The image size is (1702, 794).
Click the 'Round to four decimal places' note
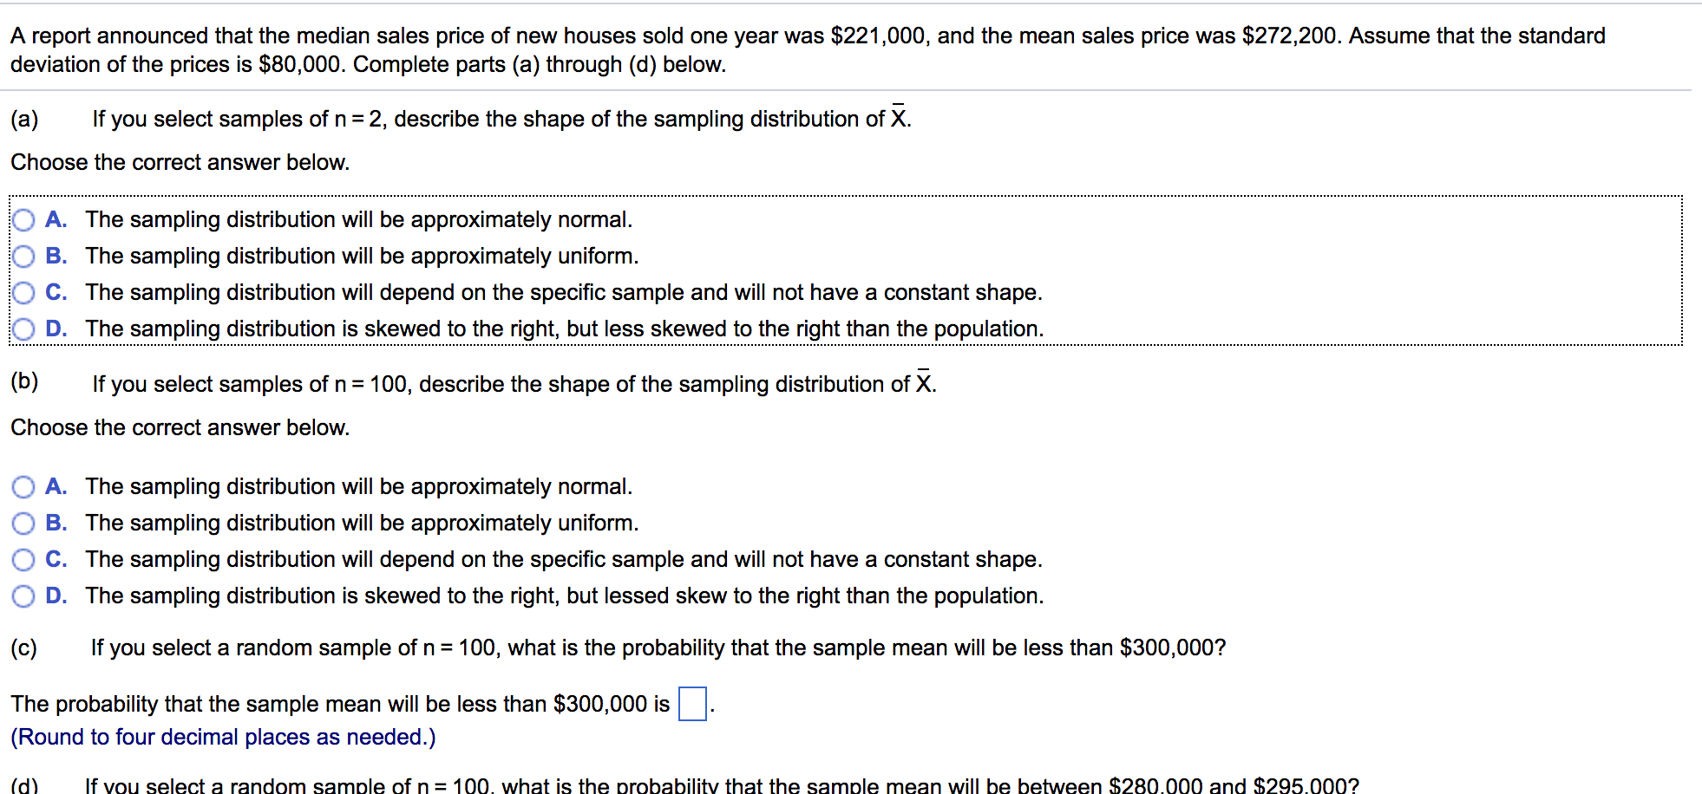tap(223, 737)
